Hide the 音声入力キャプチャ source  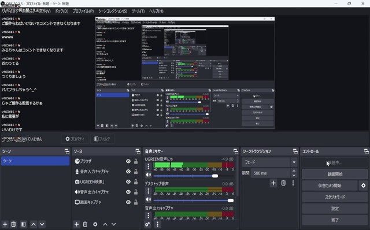pyautogui.click(x=128, y=172)
